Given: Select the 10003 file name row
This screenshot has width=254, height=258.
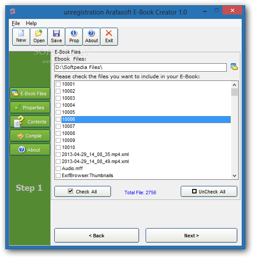Looking at the screenshot, I should click(68, 98).
